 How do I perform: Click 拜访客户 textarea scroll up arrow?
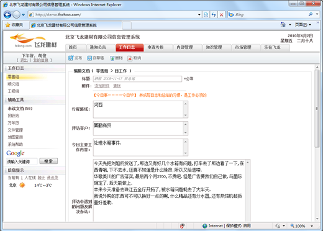click(x=186, y=124)
